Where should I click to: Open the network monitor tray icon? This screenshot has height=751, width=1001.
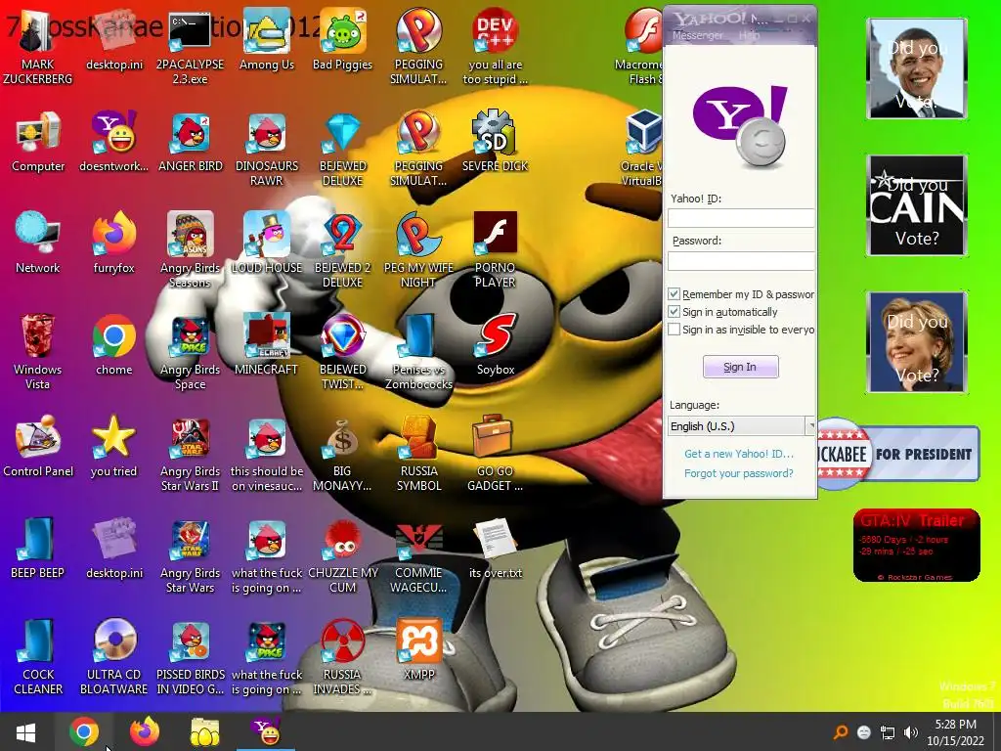888,732
